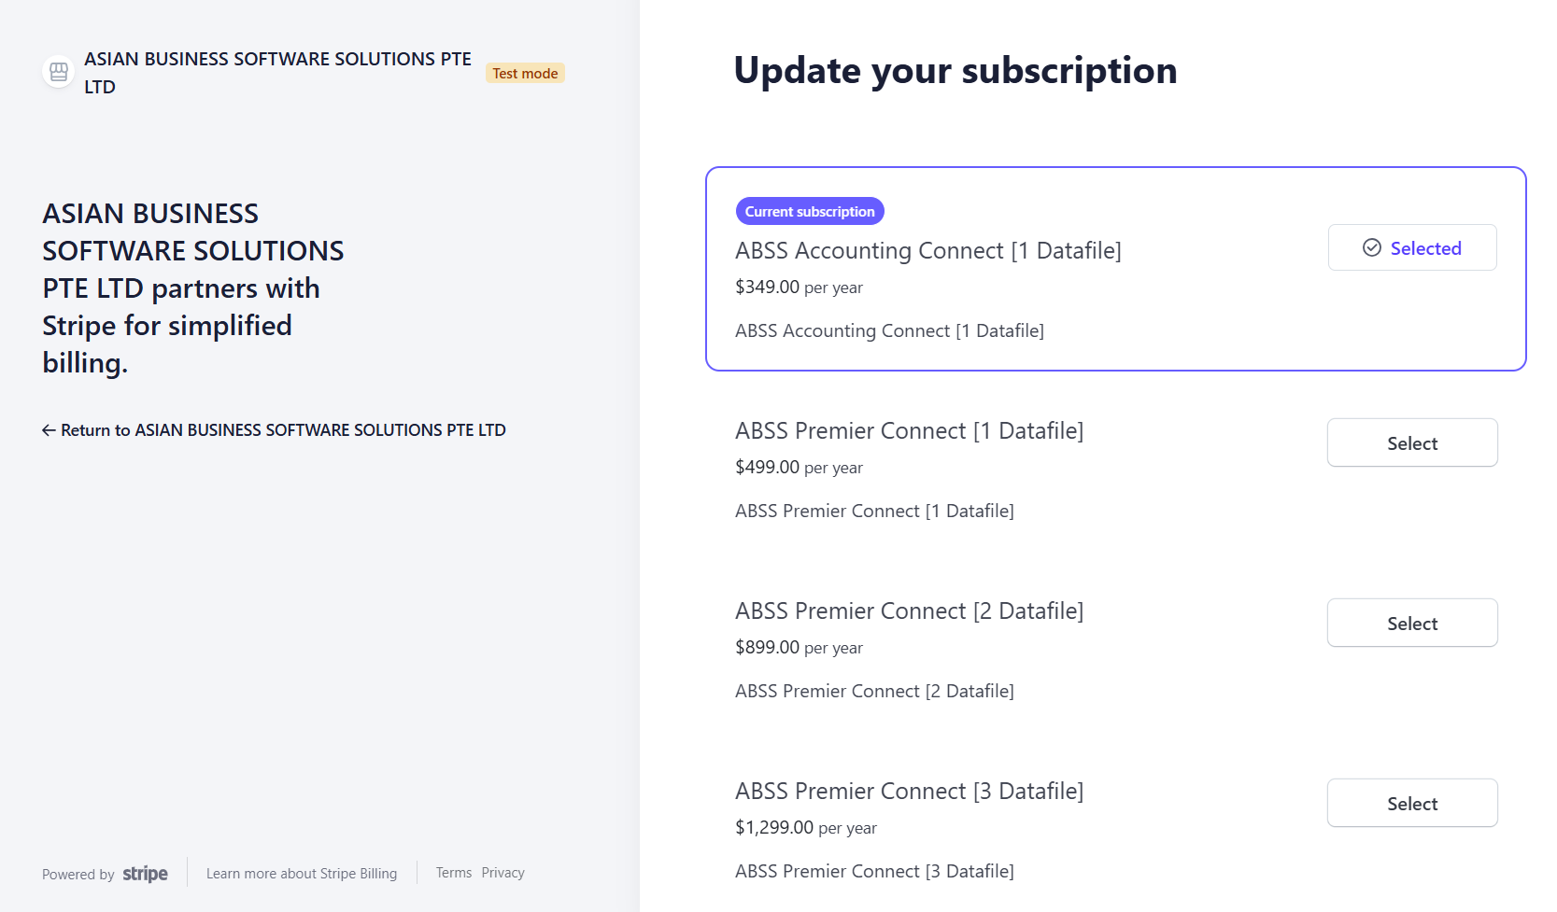Click the Current subscription badge
1557x912 pixels.
(809, 212)
